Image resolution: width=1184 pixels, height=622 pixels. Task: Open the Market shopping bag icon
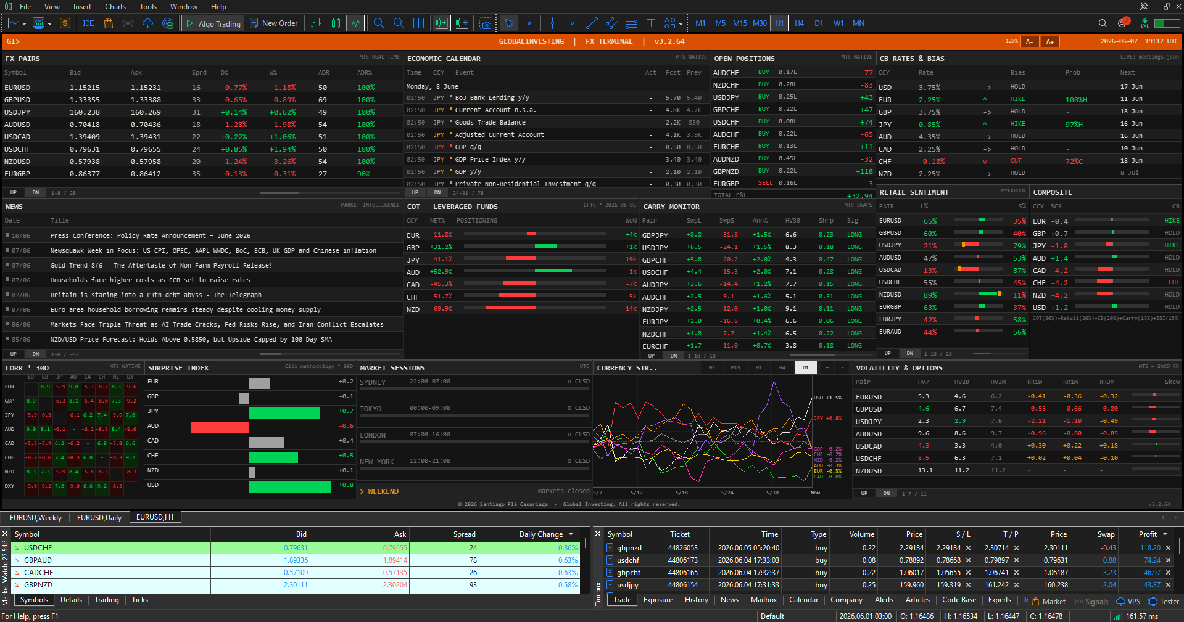click(x=108, y=23)
